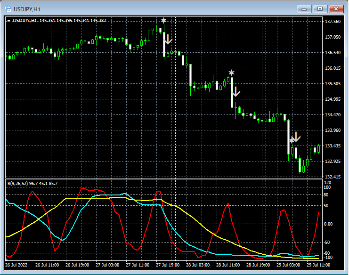349x275 pixels.
Task: Click the star marker near the 136.015 level
Action: pos(231,73)
